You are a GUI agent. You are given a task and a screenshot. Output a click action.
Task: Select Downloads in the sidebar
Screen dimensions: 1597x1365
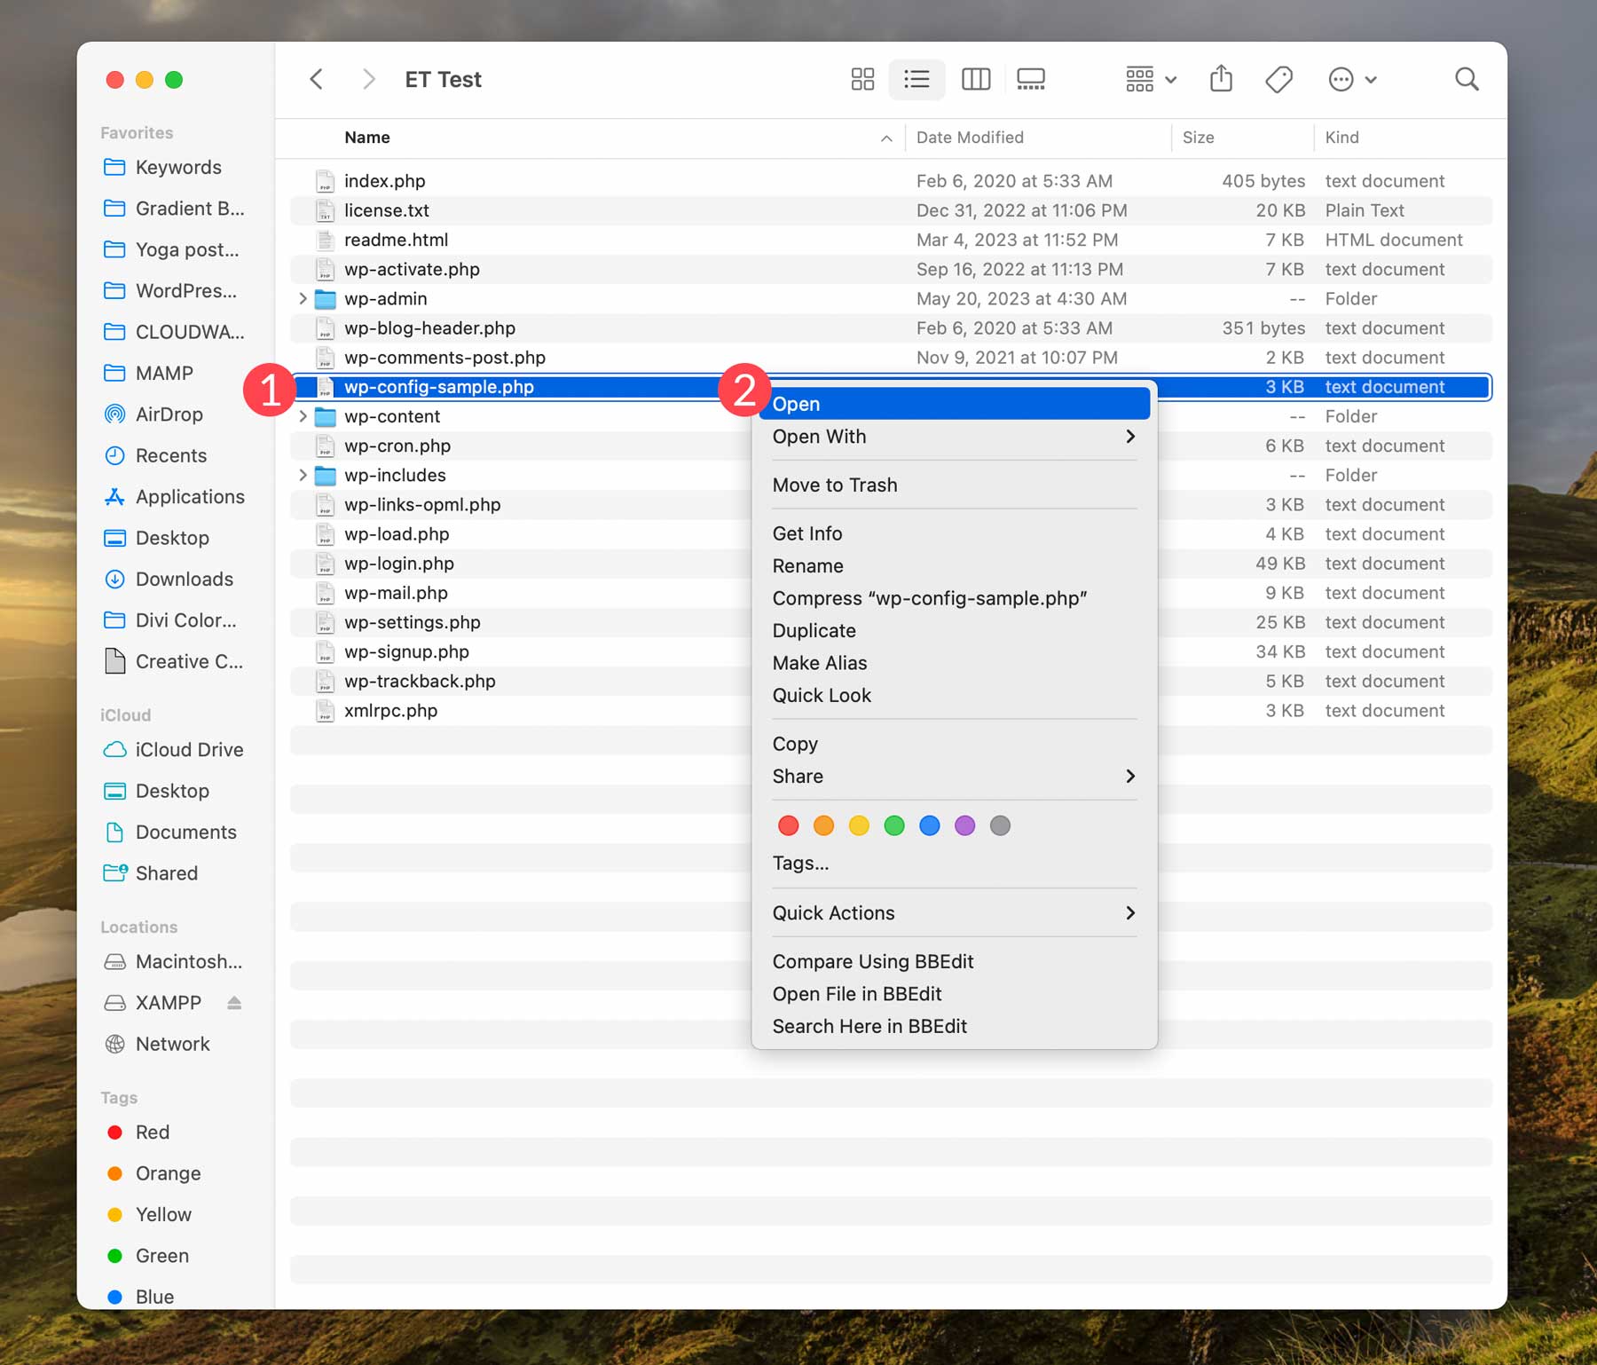(184, 579)
